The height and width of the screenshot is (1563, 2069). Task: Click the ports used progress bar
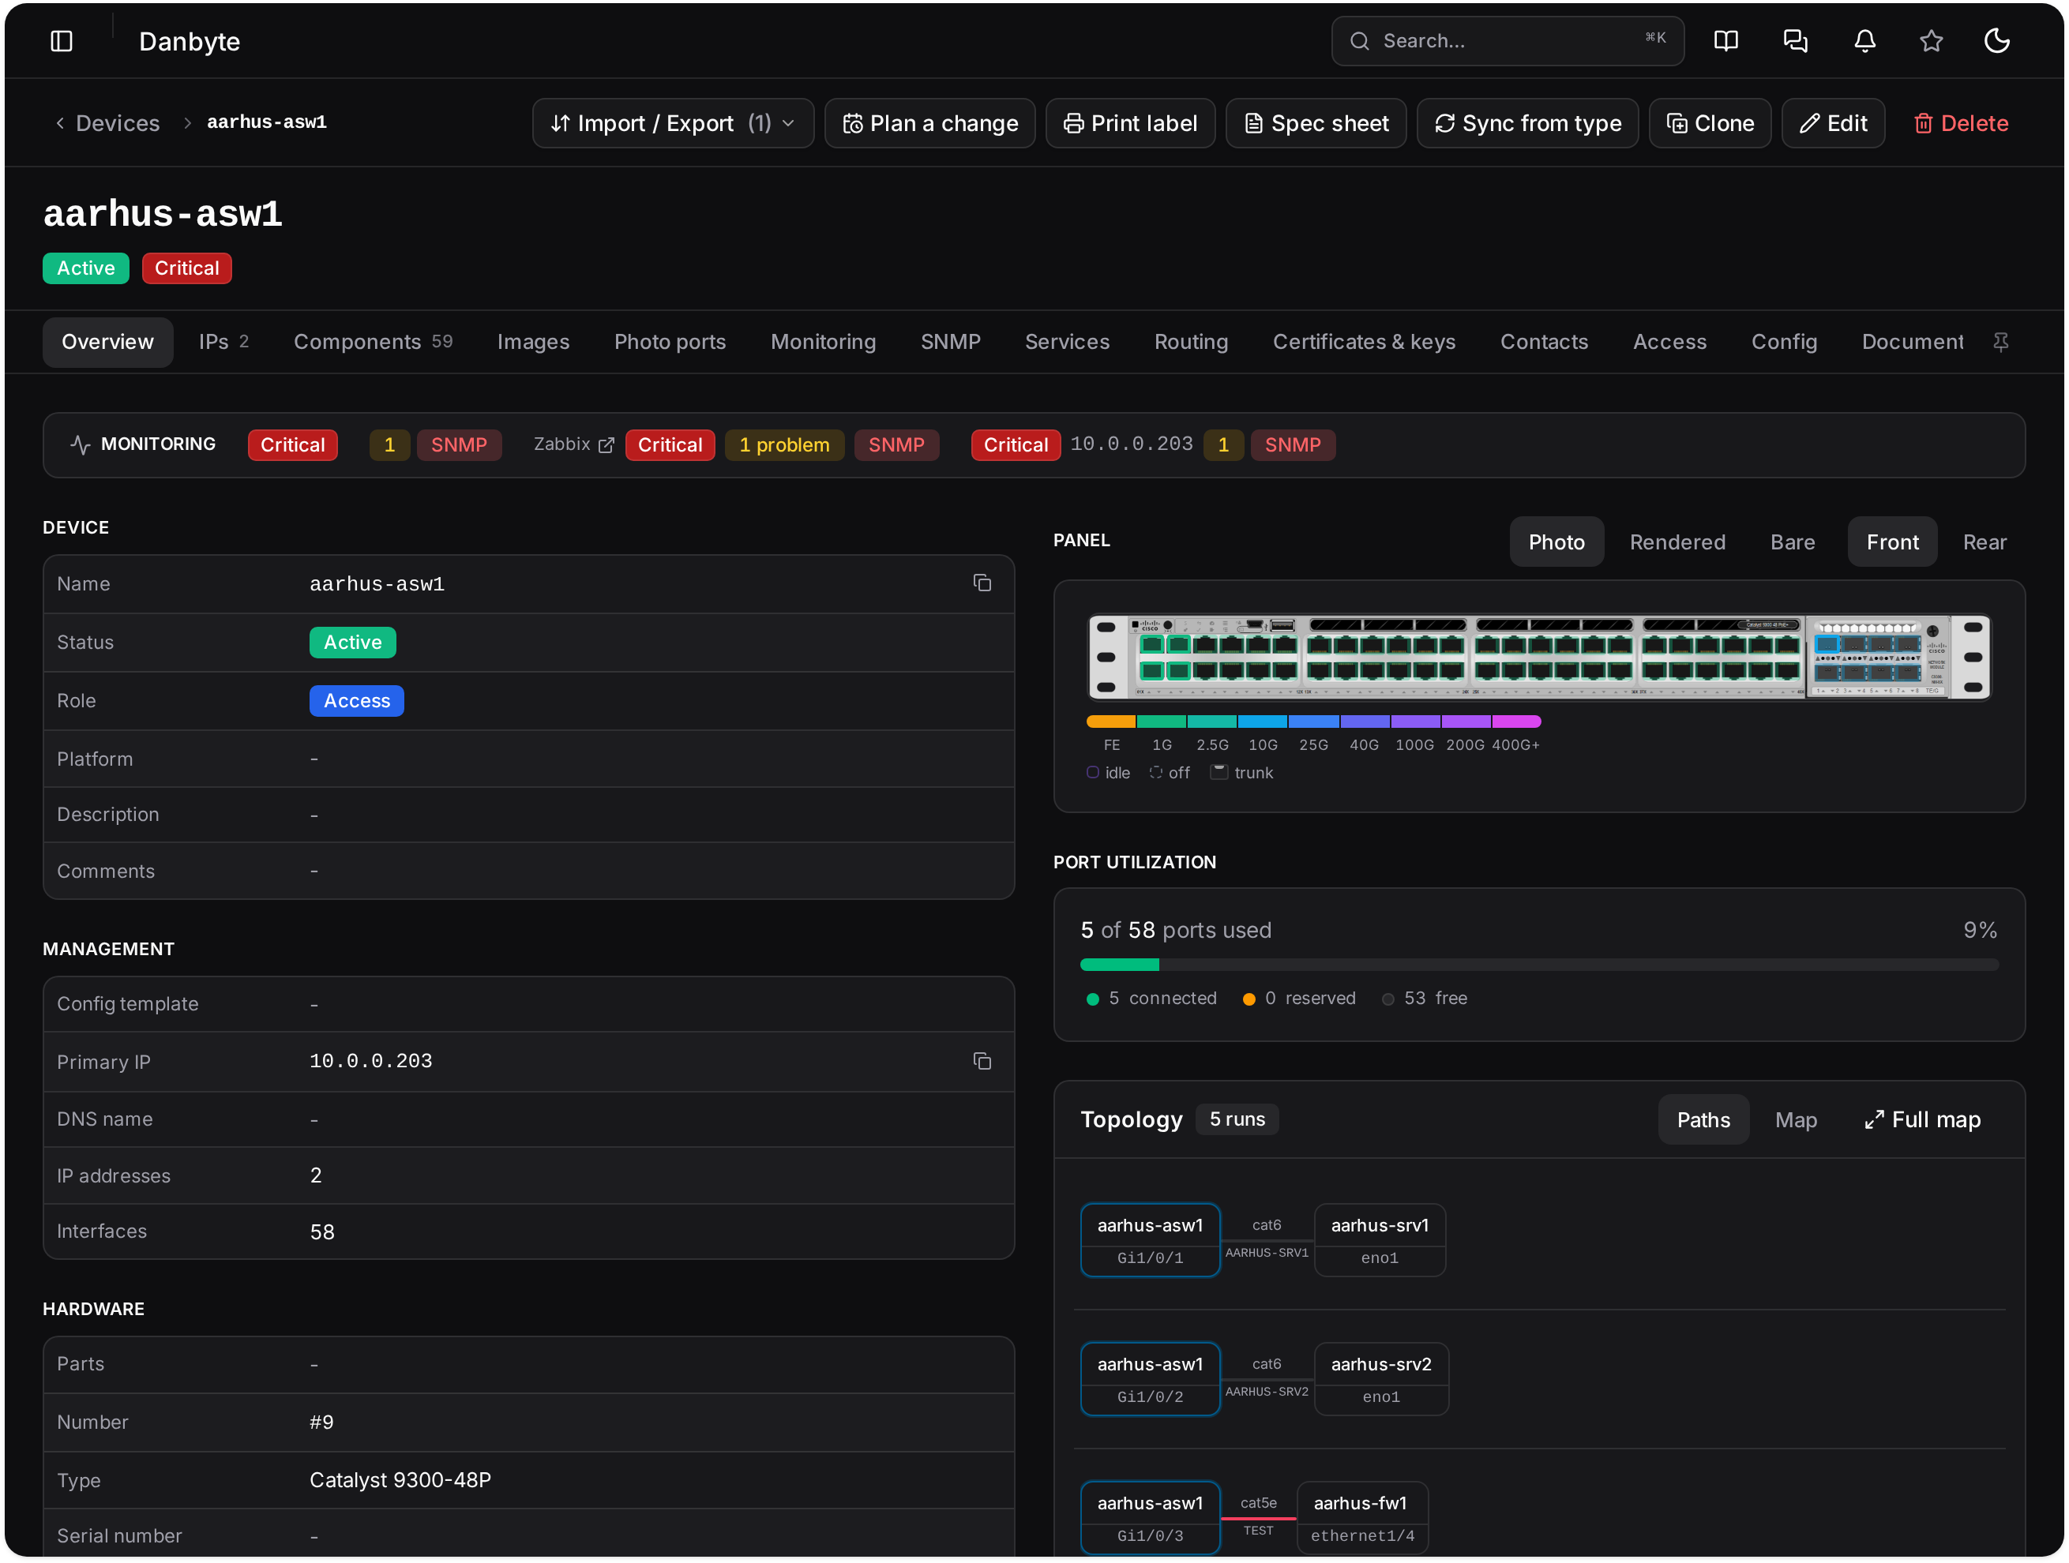click(x=1540, y=965)
